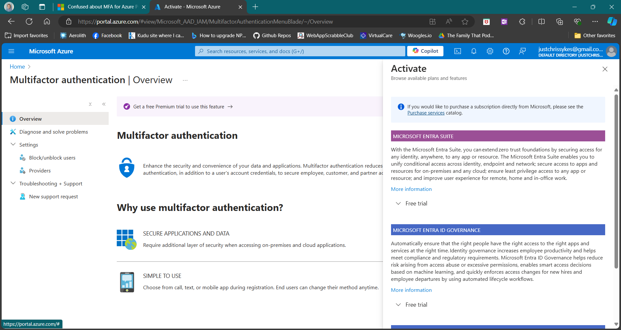The height and width of the screenshot is (330, 621).
Task: Refresh the browser page
Action: click(29, 21)
